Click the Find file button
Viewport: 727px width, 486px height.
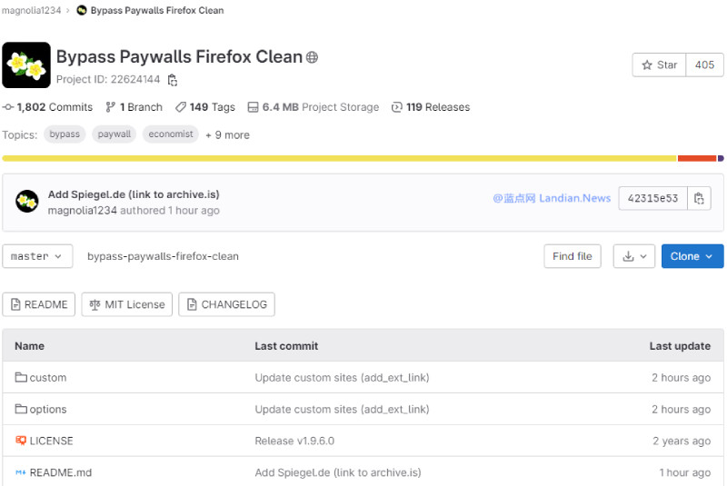[573, 256]
